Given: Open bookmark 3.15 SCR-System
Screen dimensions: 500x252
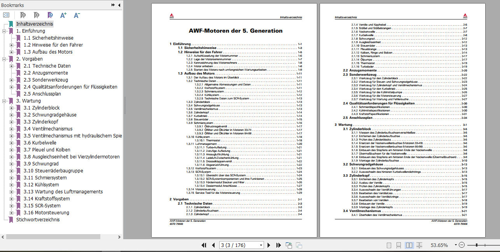Looking at the screenshot, I should click(42, 206).
